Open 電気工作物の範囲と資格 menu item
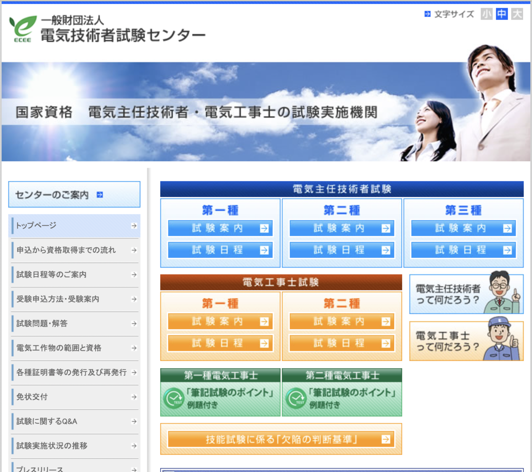 pos(74,348)
